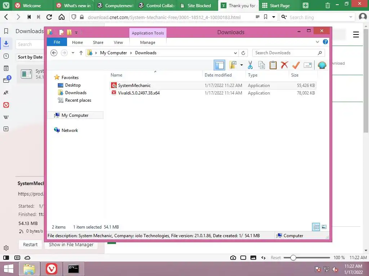Toggle the preview pane layout icon

click(x=219, y=65)
